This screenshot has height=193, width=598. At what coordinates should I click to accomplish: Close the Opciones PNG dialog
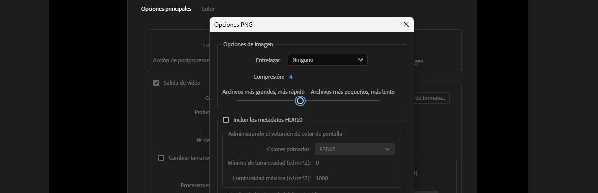[x=406, y=25]
